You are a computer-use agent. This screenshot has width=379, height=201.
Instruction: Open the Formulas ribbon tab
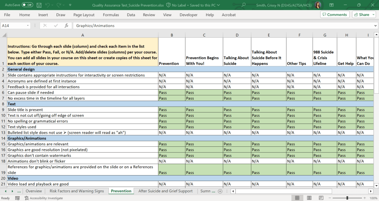111,15
